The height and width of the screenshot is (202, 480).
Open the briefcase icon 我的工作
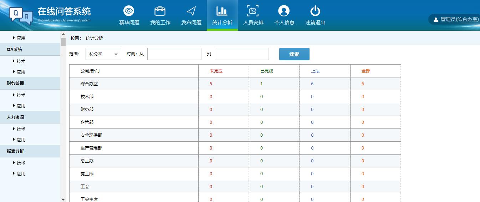(x=160, y=11)
